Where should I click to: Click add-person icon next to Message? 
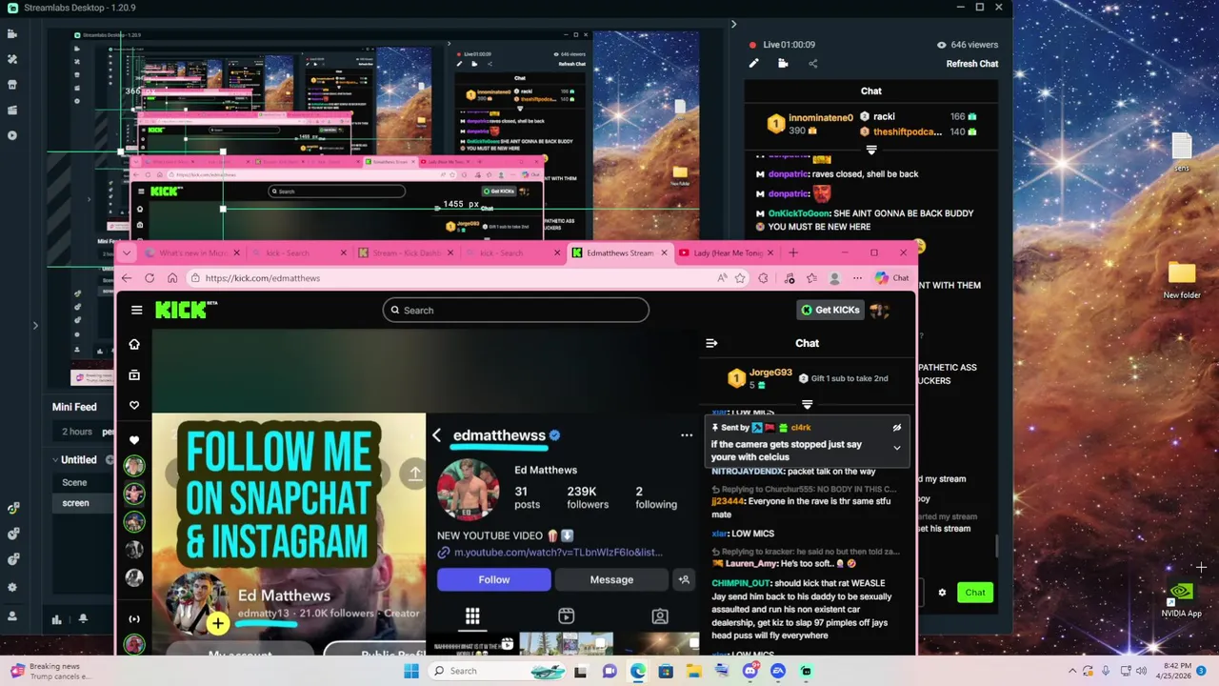coord(684,579)
